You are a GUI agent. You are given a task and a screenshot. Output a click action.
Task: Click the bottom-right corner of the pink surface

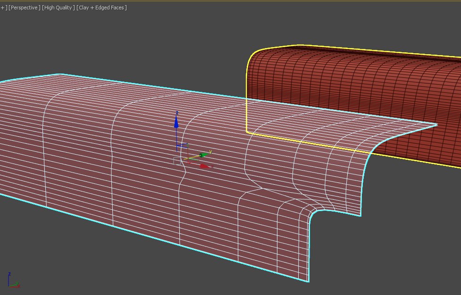click(309, 281)
